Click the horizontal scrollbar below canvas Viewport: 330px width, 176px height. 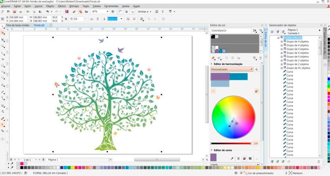tap(157, 160)
